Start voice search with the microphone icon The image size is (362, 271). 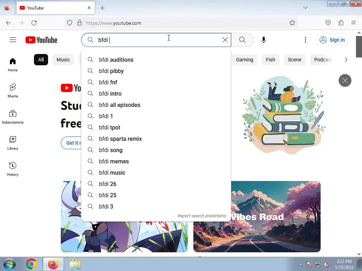(264, 40)
